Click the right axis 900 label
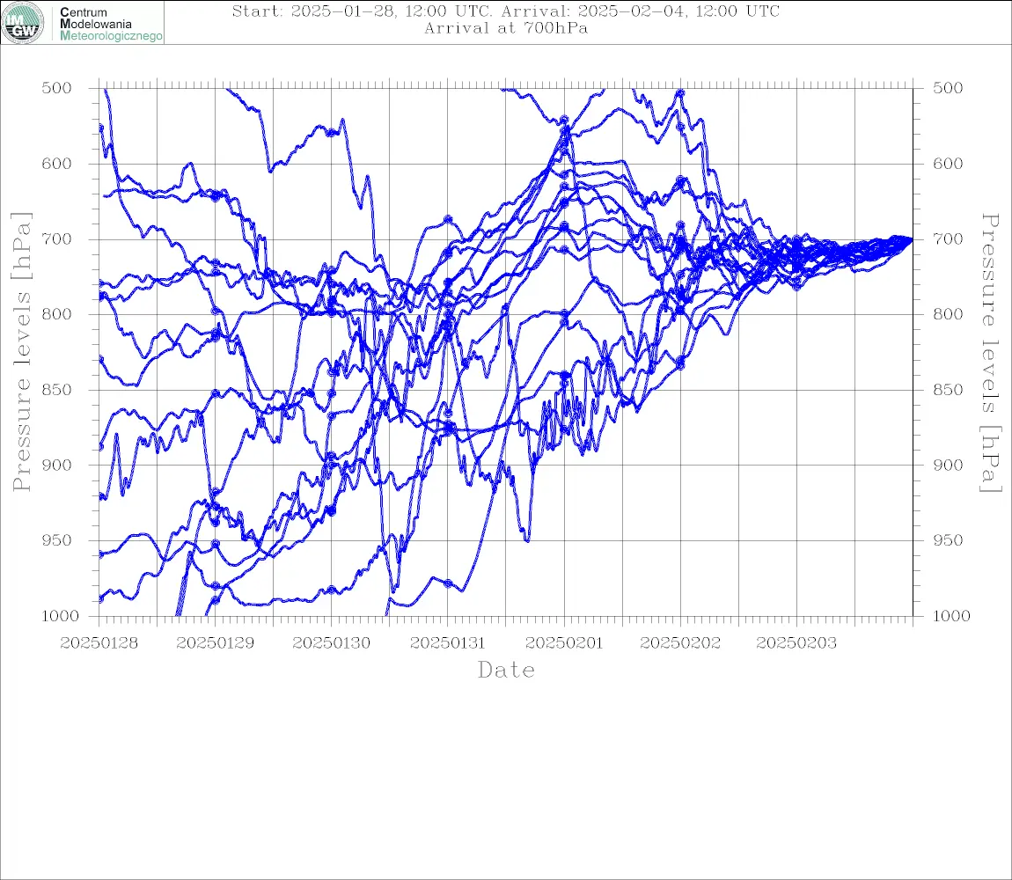 pos(948,465)
